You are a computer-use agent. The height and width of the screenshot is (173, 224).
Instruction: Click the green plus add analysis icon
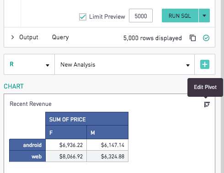205,64
